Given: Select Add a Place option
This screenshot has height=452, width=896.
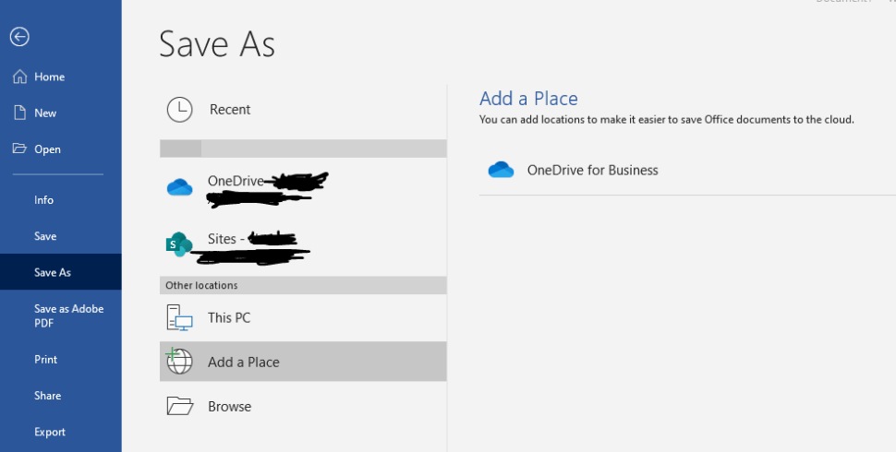Looking at the screenshot, I should pos(303,362).
